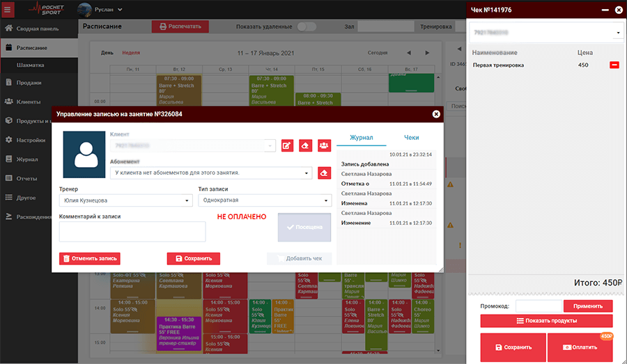Expand the receipt client dropdown

[x=618, y=33]
